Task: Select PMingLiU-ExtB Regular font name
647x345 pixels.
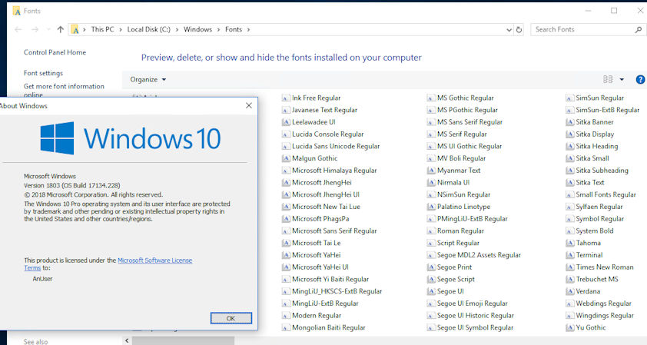Action: [473, 219]
